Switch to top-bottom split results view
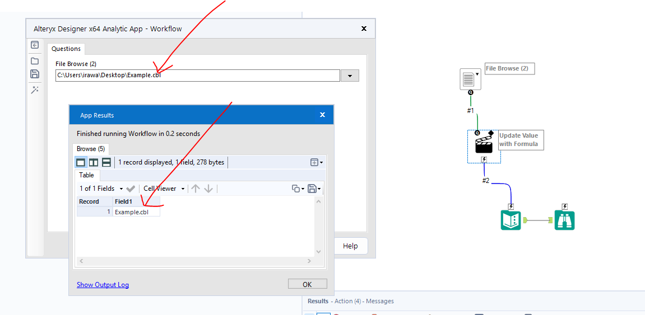 pos(106,162)
